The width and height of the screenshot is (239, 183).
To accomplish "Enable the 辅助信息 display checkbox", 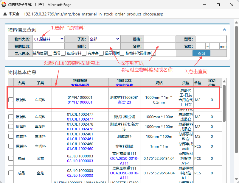I will coord(50,53).
